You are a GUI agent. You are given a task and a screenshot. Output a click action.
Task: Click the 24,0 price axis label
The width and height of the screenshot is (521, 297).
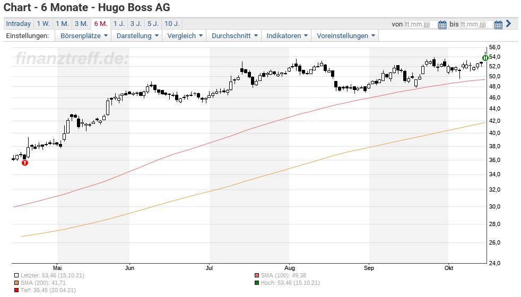click(494, 263)
